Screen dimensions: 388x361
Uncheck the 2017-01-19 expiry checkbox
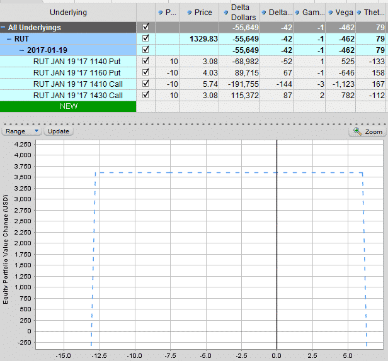coord(145,50)
